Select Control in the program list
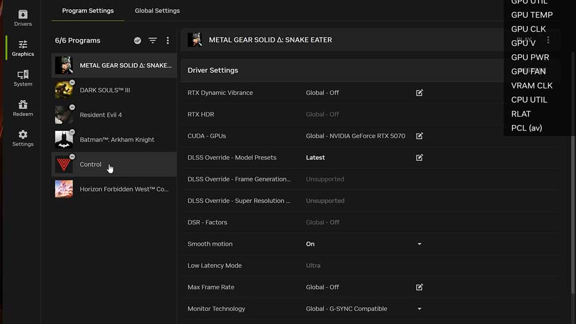This screenshot has width=576, height=324. (90, 164)
